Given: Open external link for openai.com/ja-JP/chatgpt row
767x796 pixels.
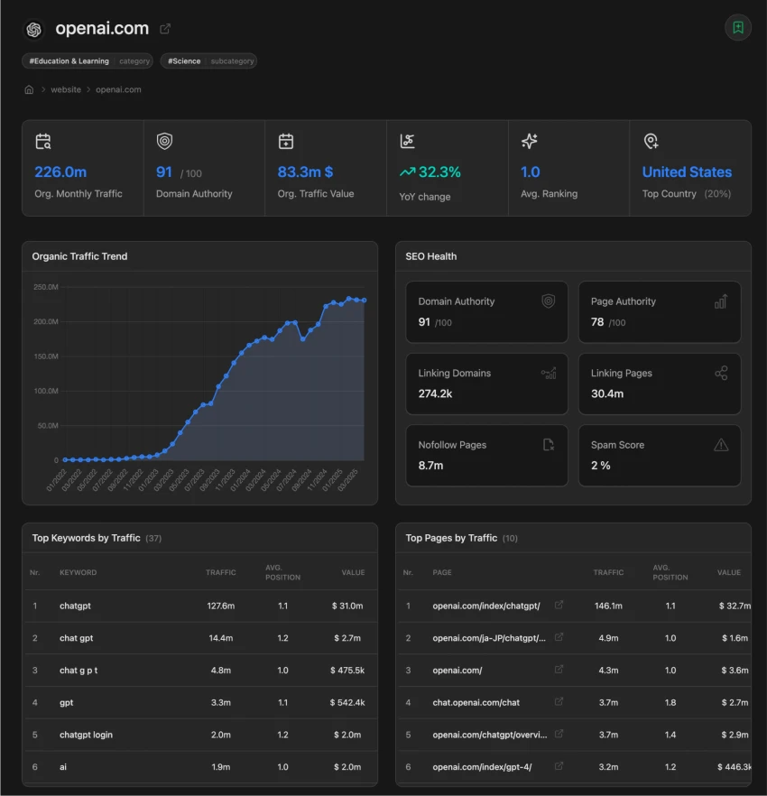Looking at the screenshot, I should tap(559, 637).
